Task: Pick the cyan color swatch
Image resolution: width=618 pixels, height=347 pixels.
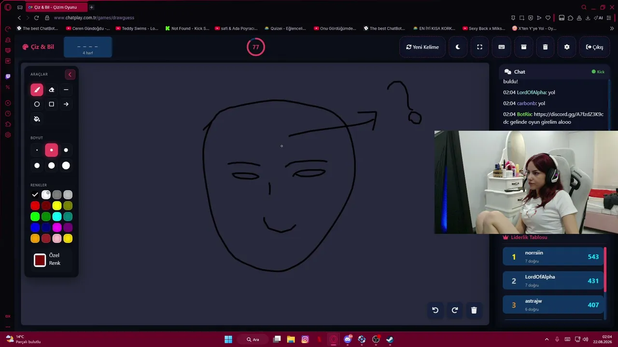Action: tap(57, 217)
